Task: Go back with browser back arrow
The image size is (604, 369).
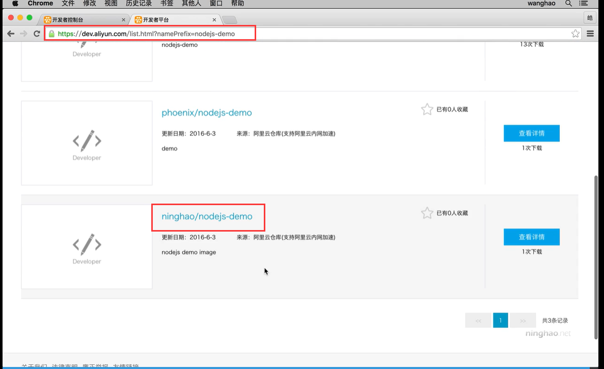Action: [11, 34]
